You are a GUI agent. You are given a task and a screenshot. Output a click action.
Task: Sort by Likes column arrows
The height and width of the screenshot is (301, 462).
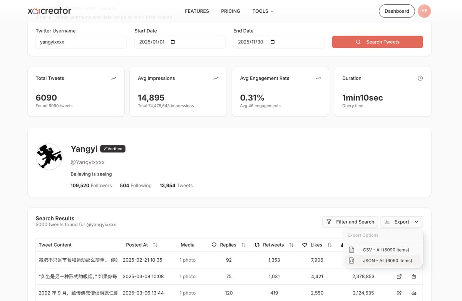[330, 245]
